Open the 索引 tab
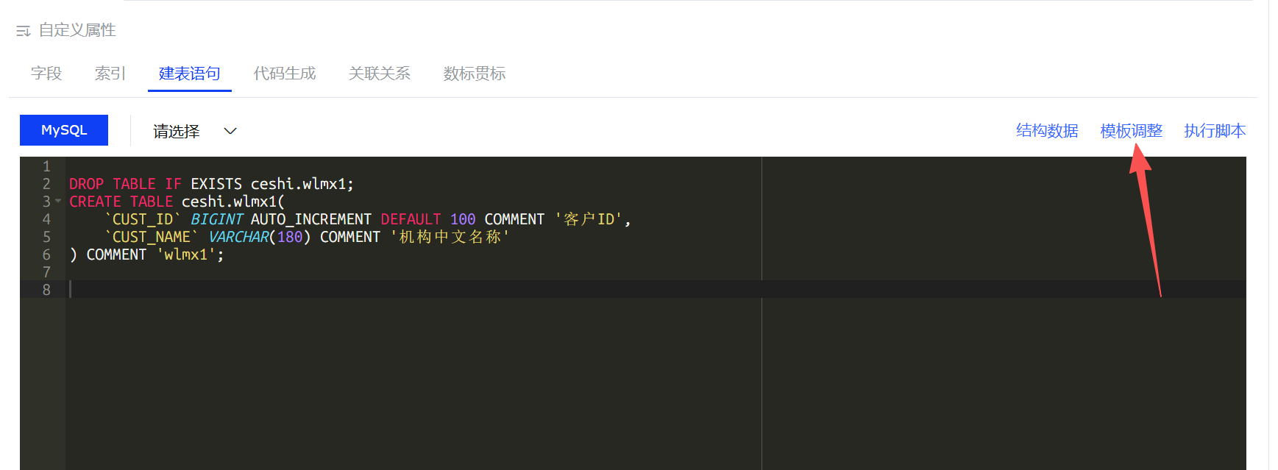Image resolution: width=1278 pixels, height=470 pixels. 110,74
